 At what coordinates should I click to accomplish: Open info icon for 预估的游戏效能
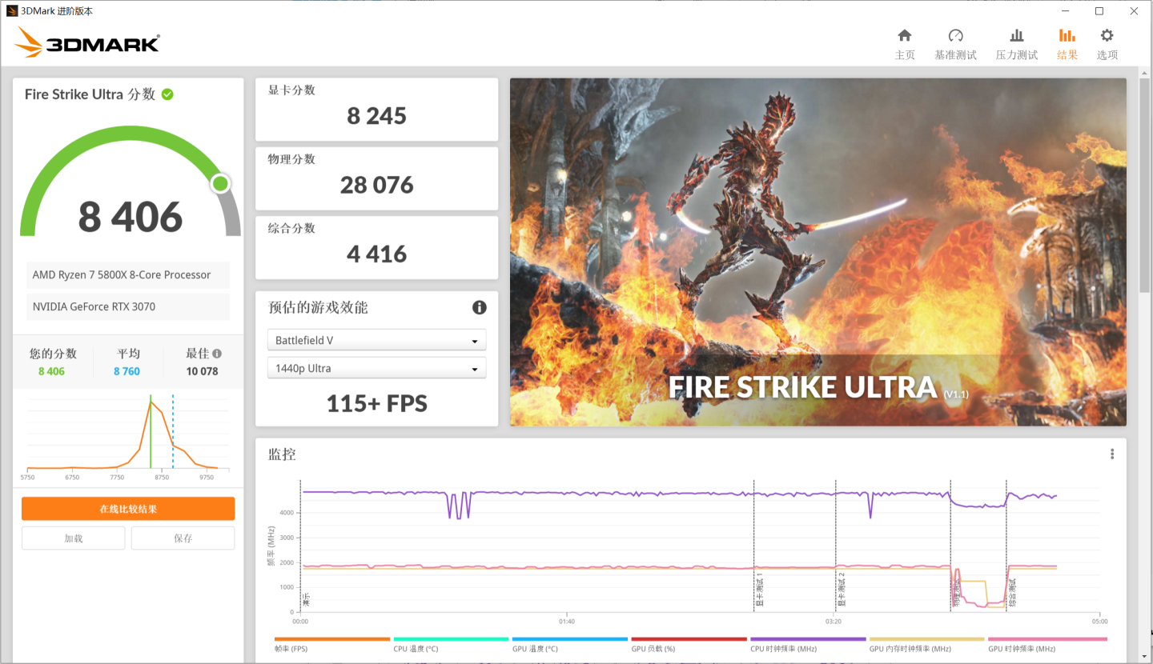point(479,307)
